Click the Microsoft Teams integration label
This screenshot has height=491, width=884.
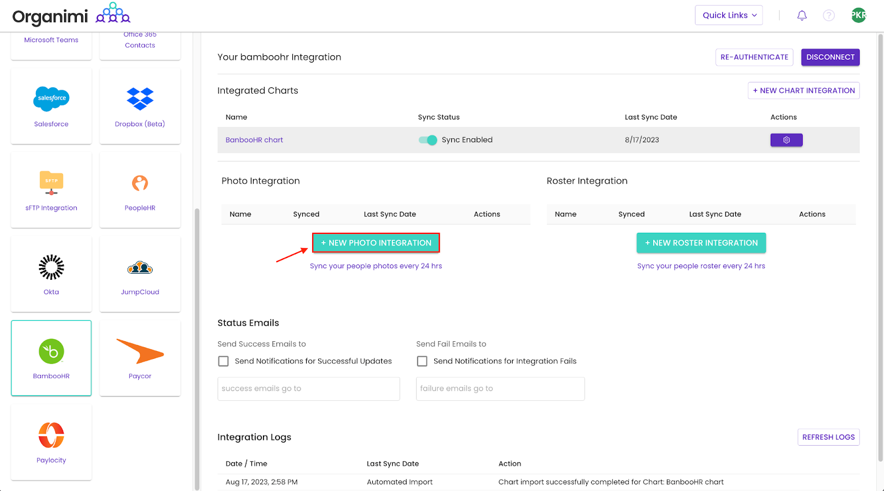pos(51,40)
